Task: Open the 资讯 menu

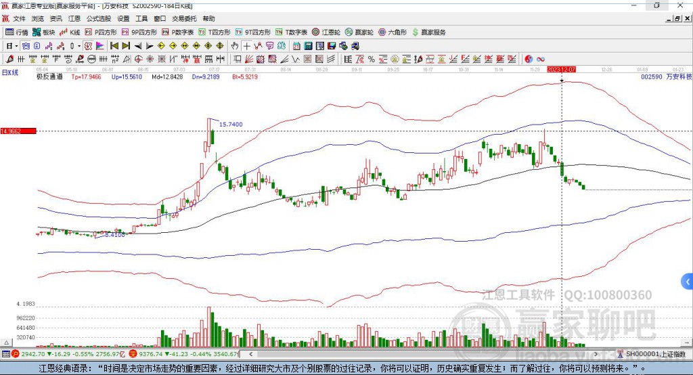Action: (55, 18)
